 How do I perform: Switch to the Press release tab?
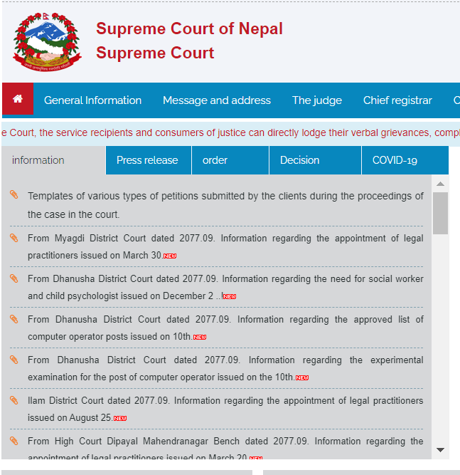[x=149, y=160]
